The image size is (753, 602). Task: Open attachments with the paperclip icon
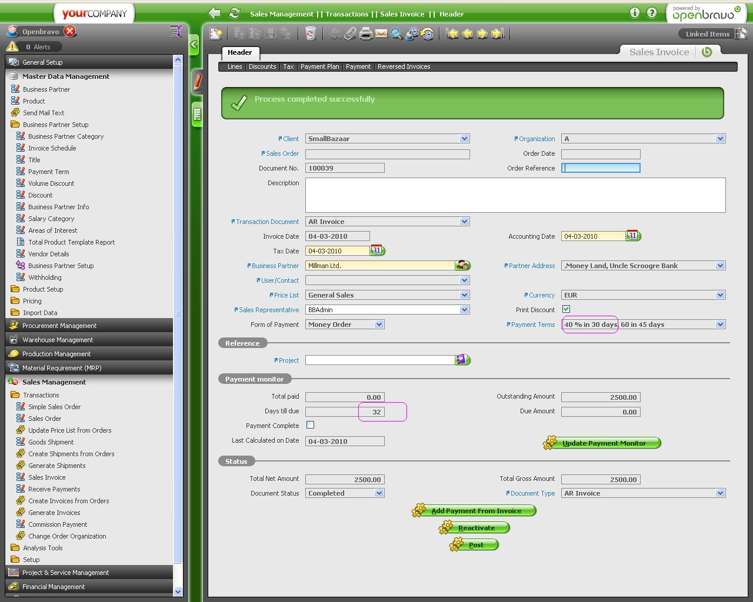coord(351,34)
